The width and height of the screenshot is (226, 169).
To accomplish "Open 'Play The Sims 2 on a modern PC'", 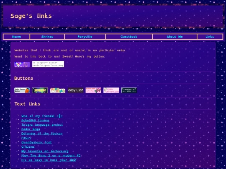I will [51, 156].
